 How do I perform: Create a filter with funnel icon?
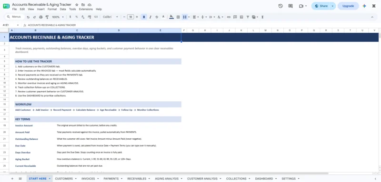click(x=248, y=17)
